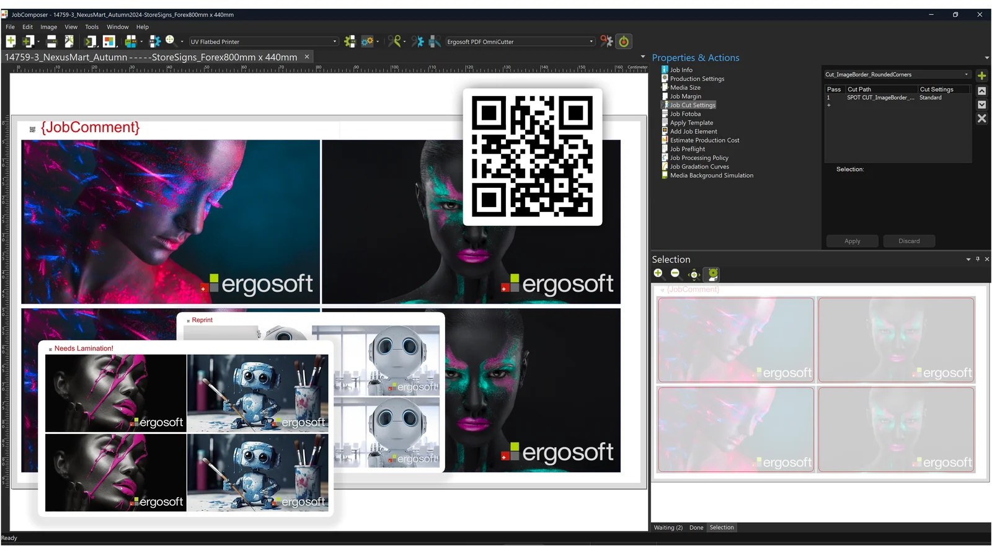Click the power icon beside the cutter tools
This screenshot has width=992, height=558.
(x=624, y=42)
